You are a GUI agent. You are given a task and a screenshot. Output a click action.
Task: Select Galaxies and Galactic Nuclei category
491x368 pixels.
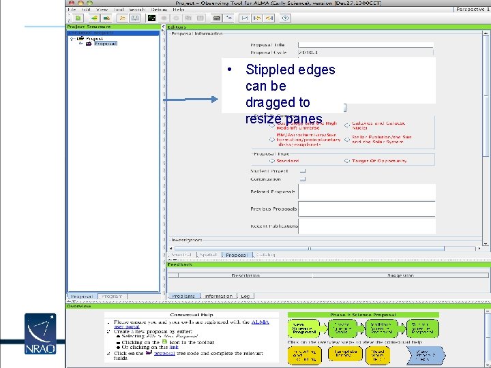click(347, 125)
